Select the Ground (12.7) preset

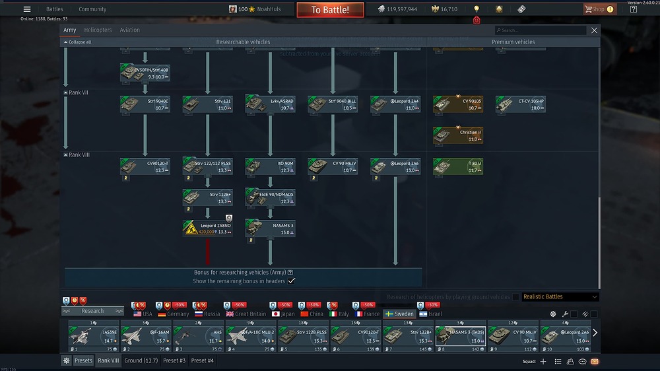coord(141,361)
